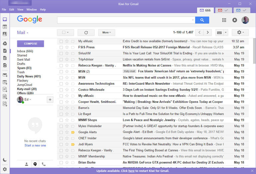Viewport: 256px width, 174px height.
Task: Switch to the red envelope account tab
Action: 223,10
